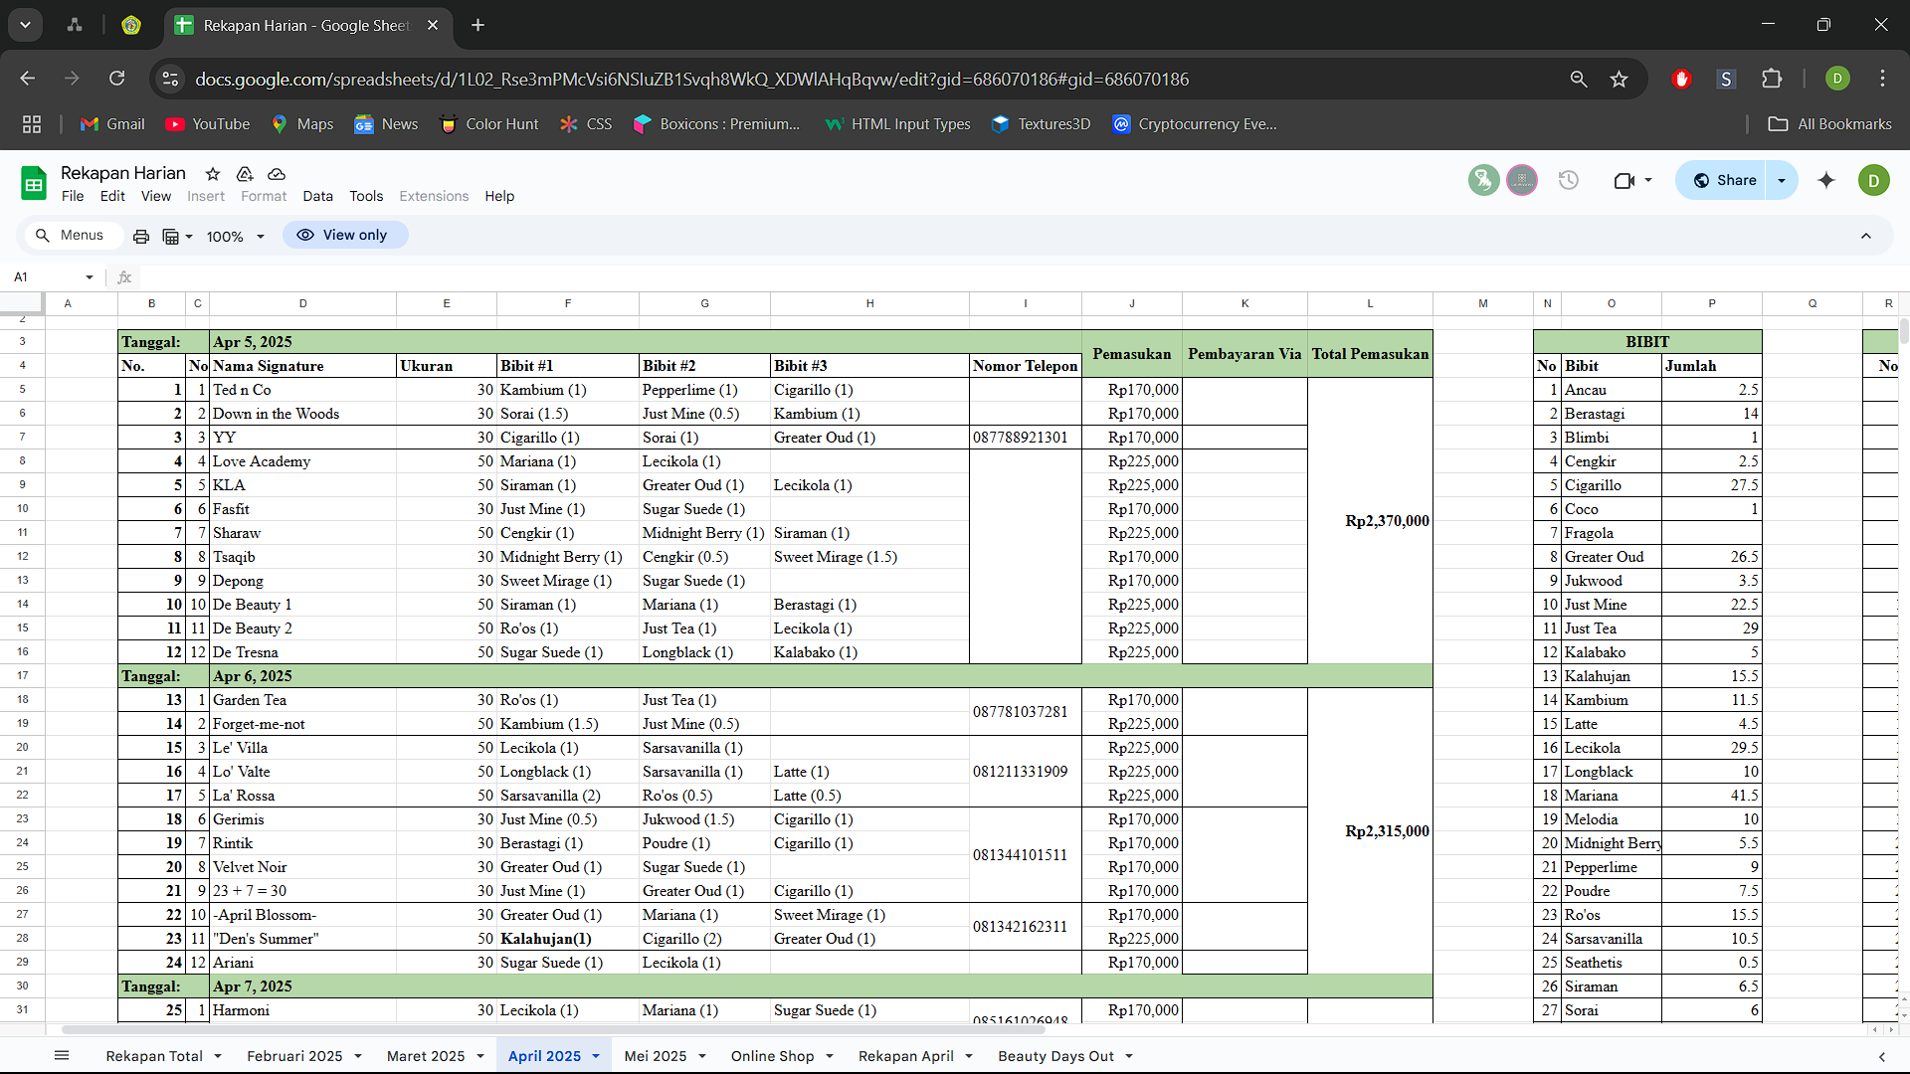
Task: Click the View only mode button
Action: coord(344,236)
